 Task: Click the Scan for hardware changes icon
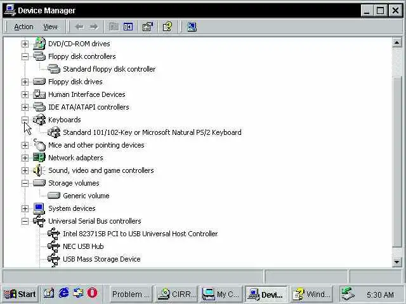tap(192, 27)
